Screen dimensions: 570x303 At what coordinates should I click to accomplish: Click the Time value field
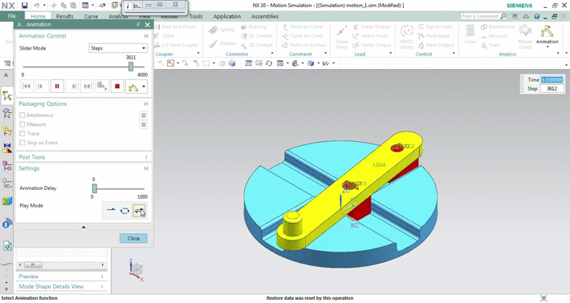[552, 80]
